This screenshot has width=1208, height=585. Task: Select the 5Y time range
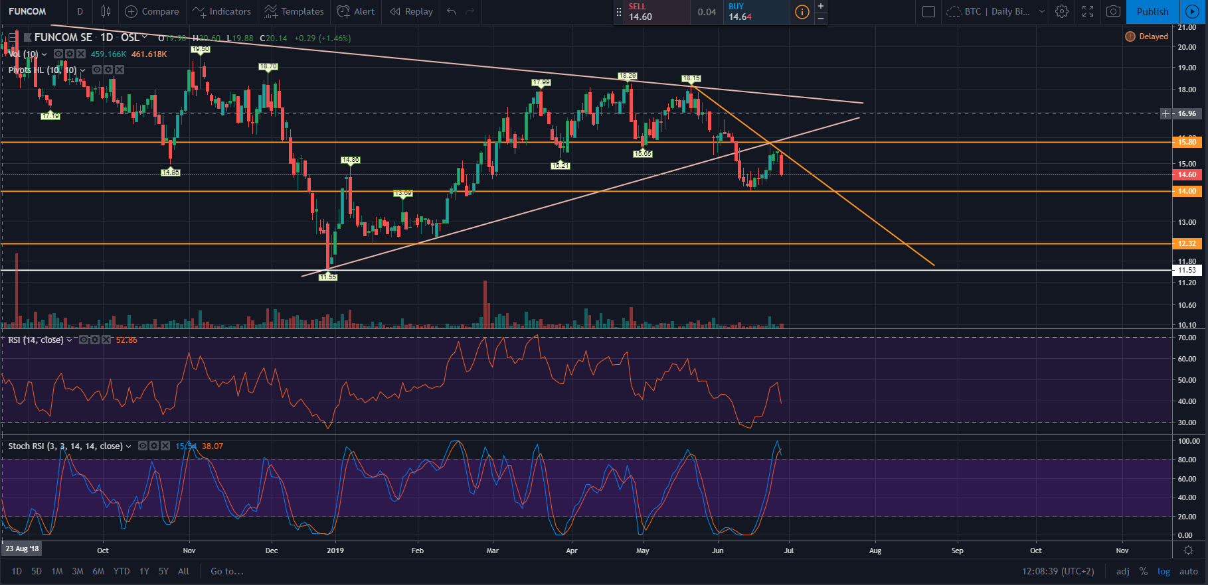(163, 571)
